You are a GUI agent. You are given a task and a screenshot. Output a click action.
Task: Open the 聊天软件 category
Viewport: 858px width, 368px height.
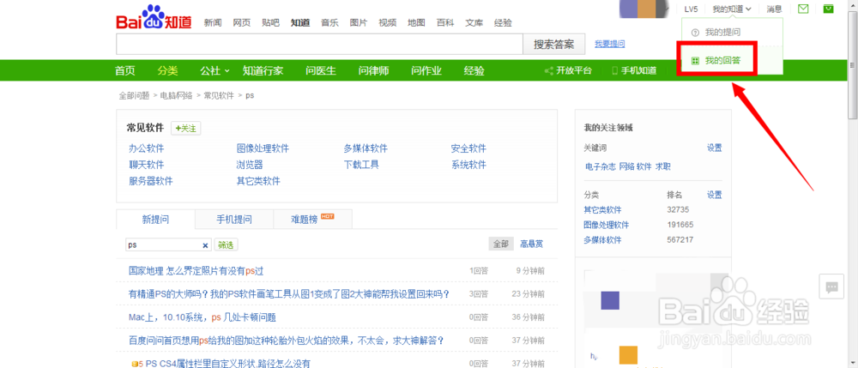[x=146, y=165]
